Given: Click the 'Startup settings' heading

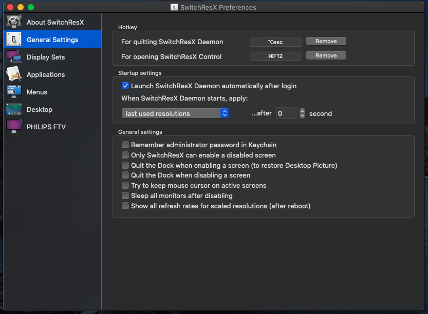Looking at the screenshot, I should pos(140,73).
